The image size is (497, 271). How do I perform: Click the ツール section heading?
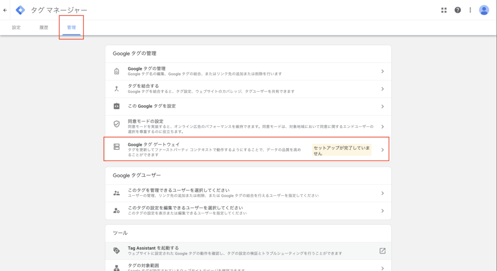point(120,233)
